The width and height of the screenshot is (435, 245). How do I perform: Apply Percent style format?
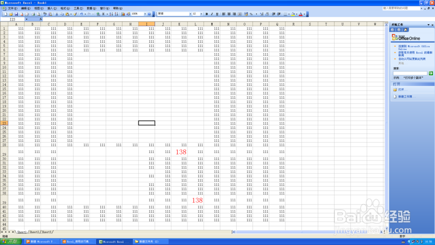point(251,14)
